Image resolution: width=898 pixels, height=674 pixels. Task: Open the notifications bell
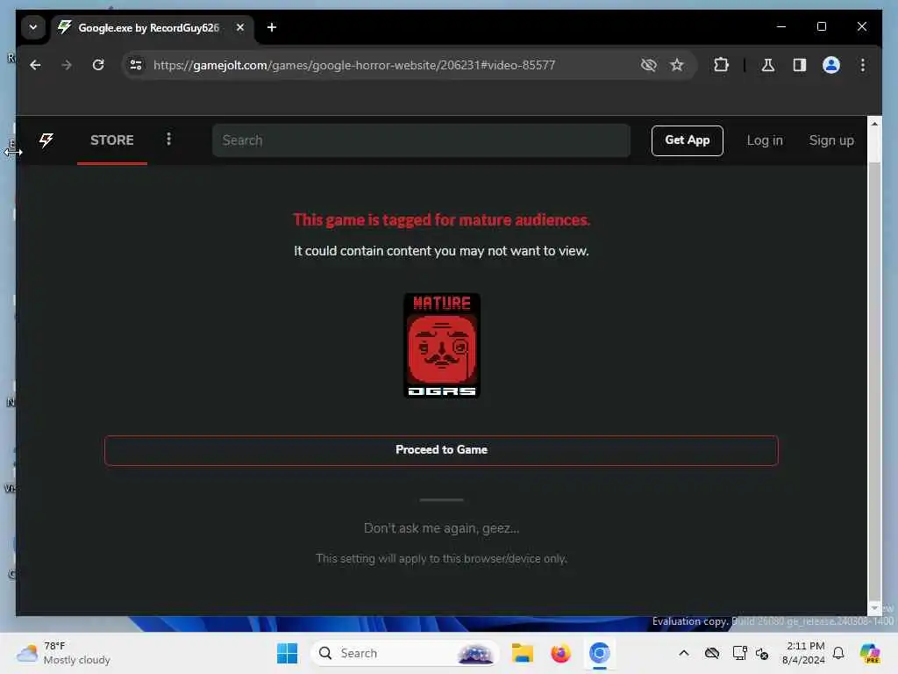point(838,653)
